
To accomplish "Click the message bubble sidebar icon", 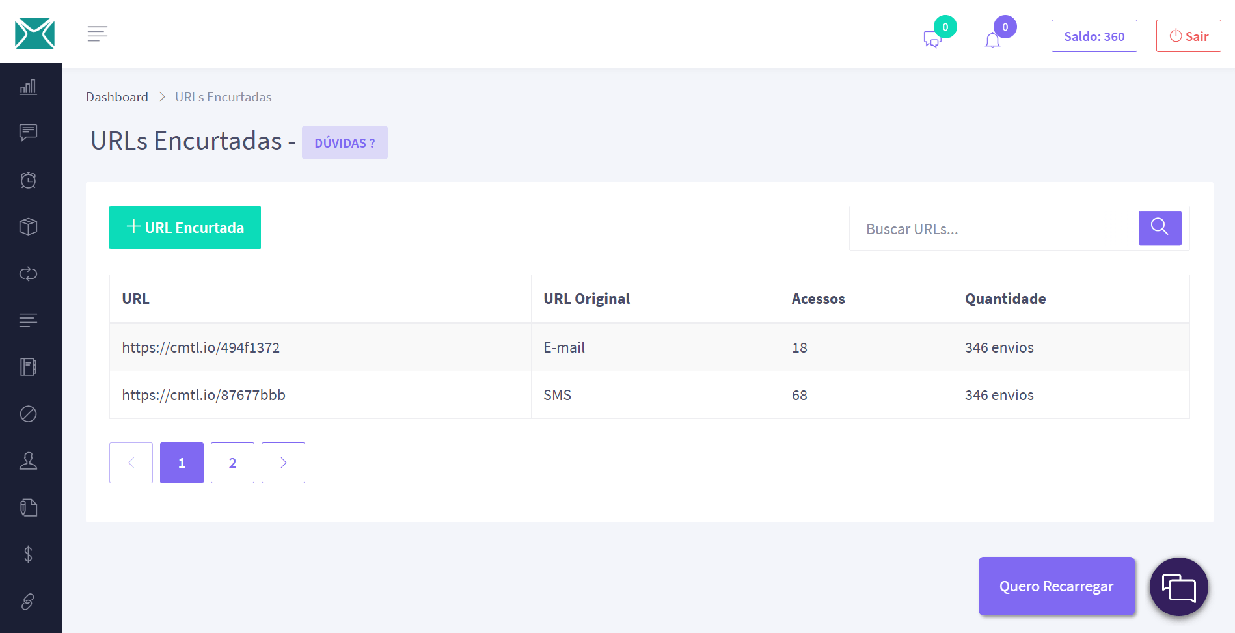I will (x=28, y=133).
